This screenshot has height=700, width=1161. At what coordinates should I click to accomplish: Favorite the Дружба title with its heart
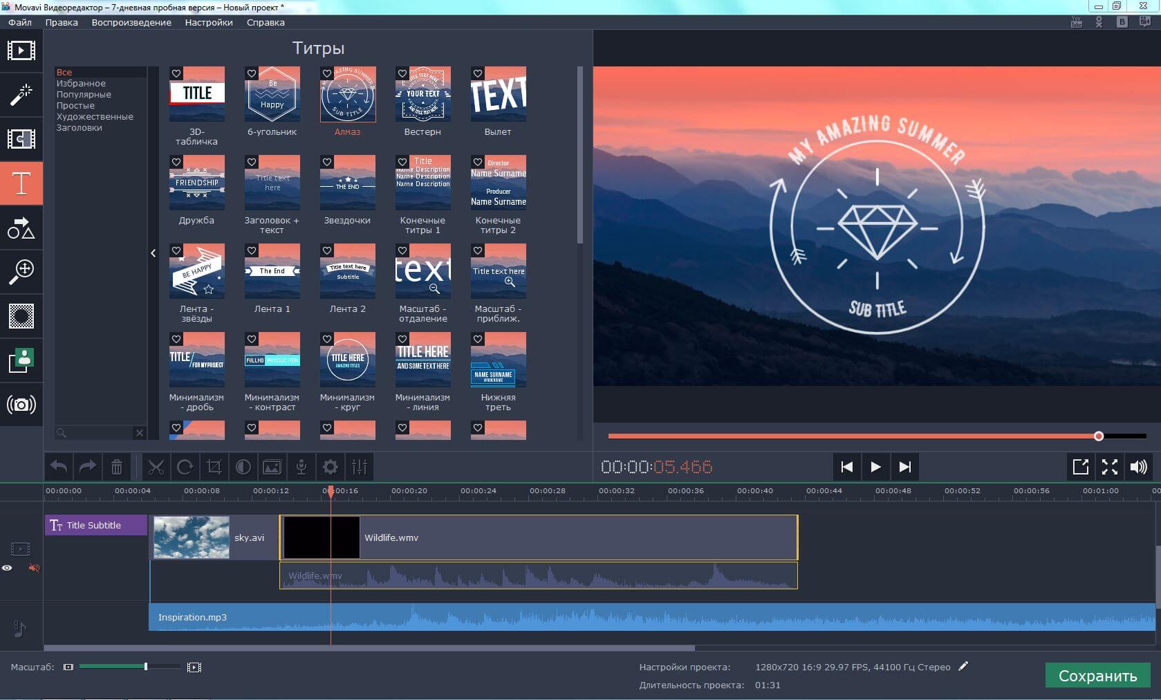[176, 162]
